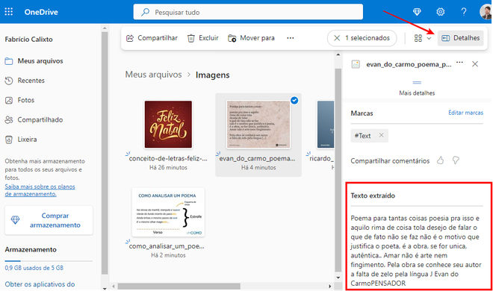The image size is (493, 291).
Task: Uncheck the selected evan_do_carmo_poema checkmark
Action: (x=294, y=101)
